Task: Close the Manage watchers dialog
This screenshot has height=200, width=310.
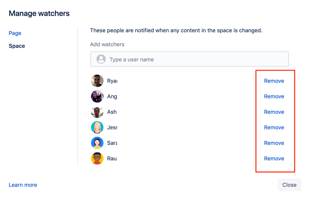Action: (x=289, y=185)
